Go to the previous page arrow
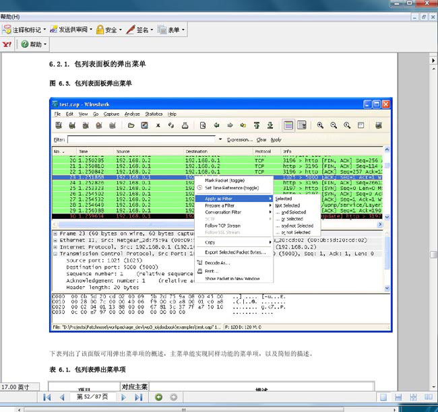The height and width of the screenshot is (412, 438). (x=62, y=397)
